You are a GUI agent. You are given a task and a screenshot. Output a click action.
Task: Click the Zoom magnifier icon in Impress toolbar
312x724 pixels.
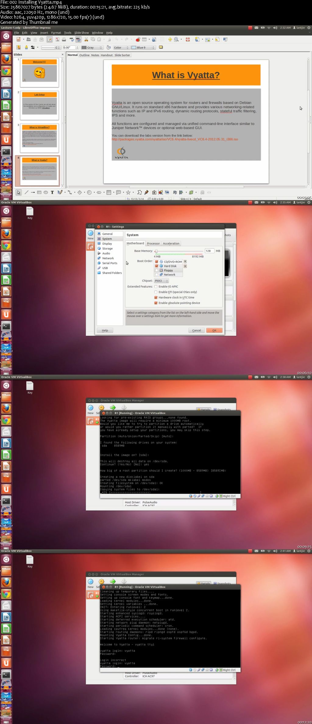[176, 39]
